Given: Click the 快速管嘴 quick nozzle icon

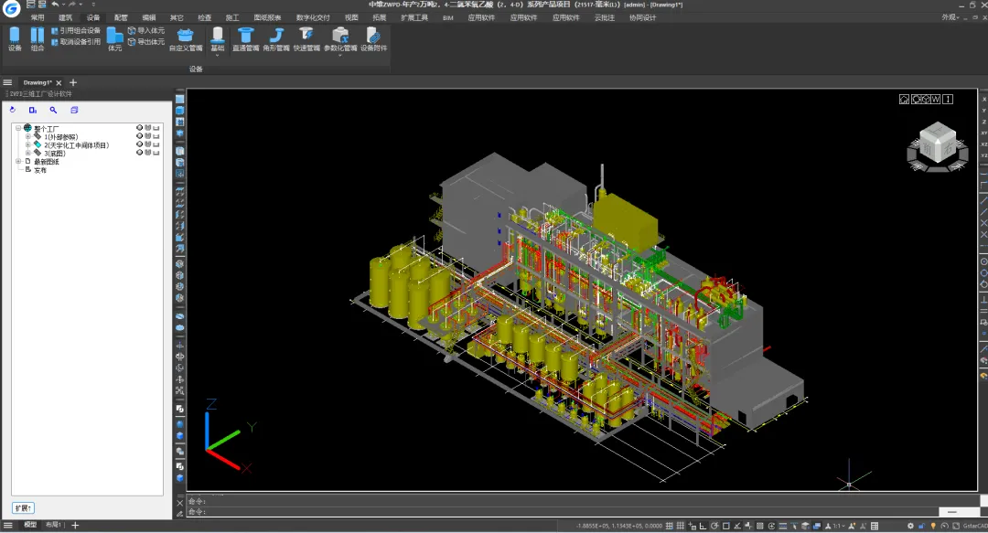Looking at the screenshot, I should coord(306,38).
